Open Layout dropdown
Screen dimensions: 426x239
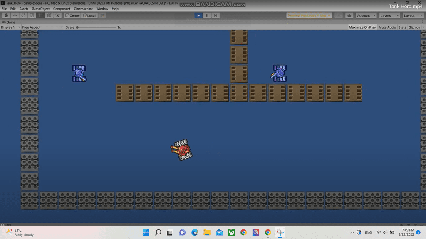(x=413, y=15)
